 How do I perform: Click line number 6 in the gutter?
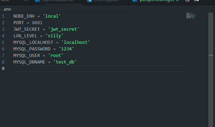coord(3,49)
